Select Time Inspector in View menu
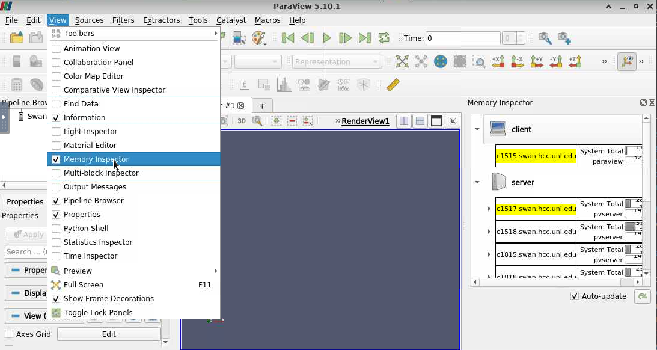 pyautogui.click(x=133, y=256)
